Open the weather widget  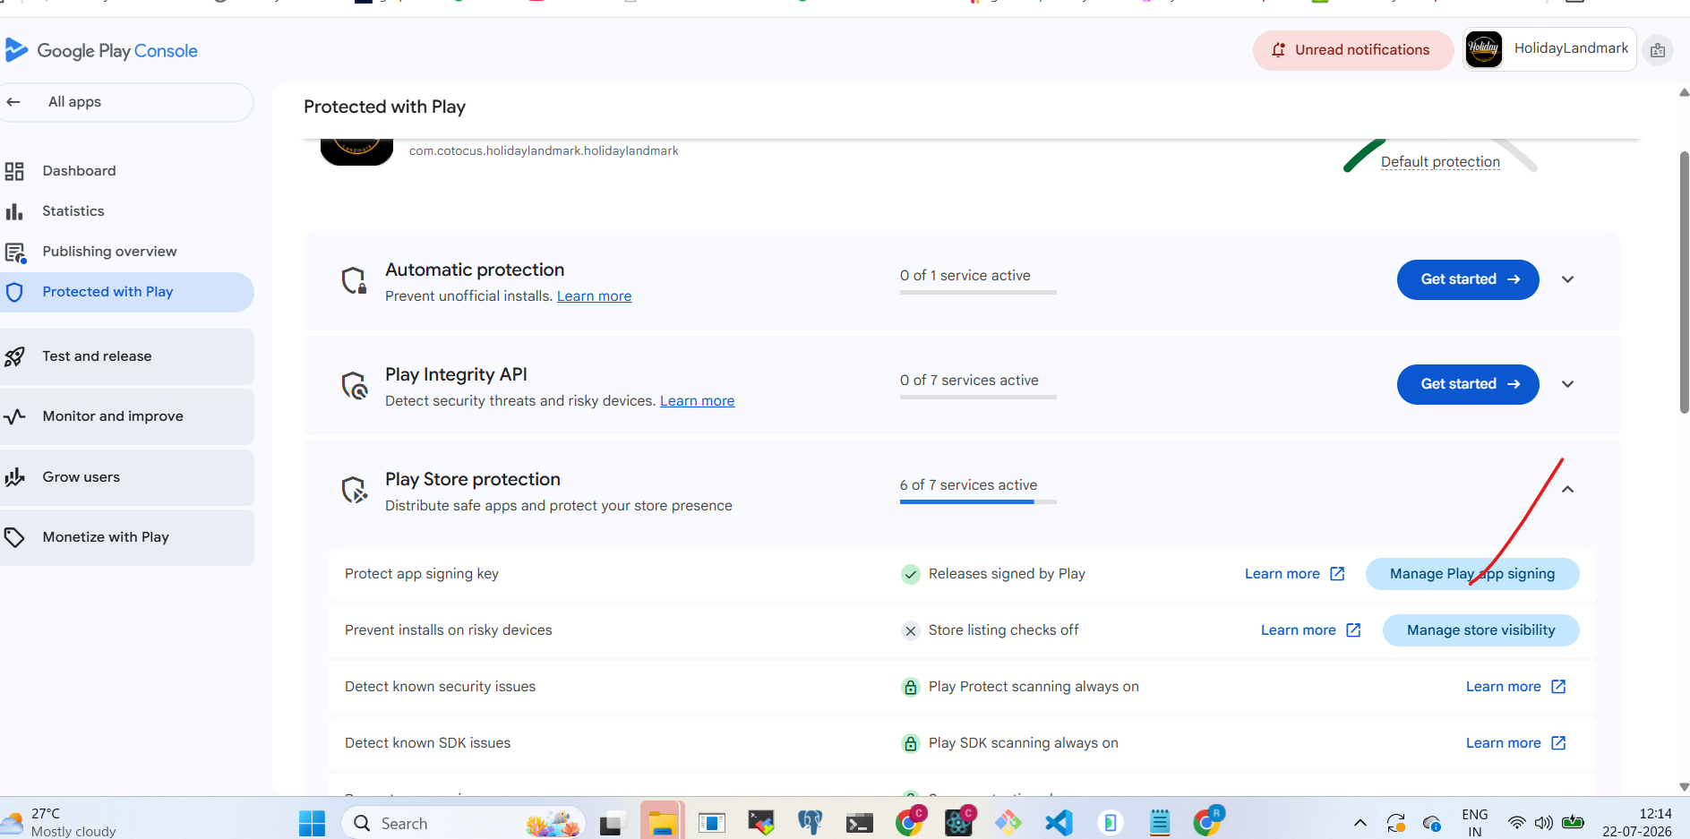point(60,822)
